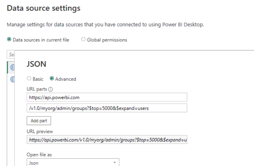This screenshot has width=254, height=166.
Task: Click the URL parts label
Action: 37,89
